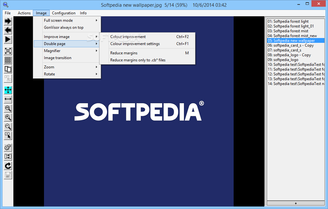The height and width of the screenshot is (209, 328).
Task: Zoom in with plus magnifier icon
Action: click(x=8, y=118)
